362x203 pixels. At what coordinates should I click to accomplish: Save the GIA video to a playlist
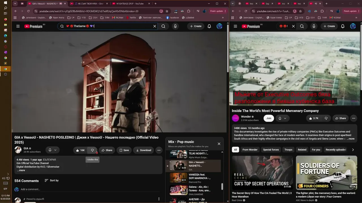[x=124, y=150]
